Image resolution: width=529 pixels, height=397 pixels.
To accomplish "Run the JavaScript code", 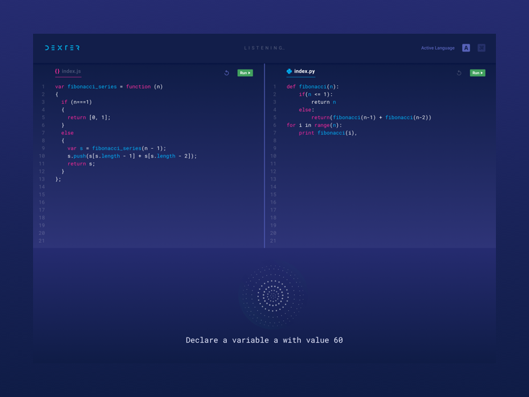I will [x=245, y=73].
